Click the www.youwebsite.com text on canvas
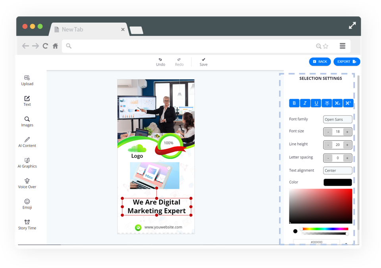The width and height of the screenshot is (381, 268). pos(163,227)
